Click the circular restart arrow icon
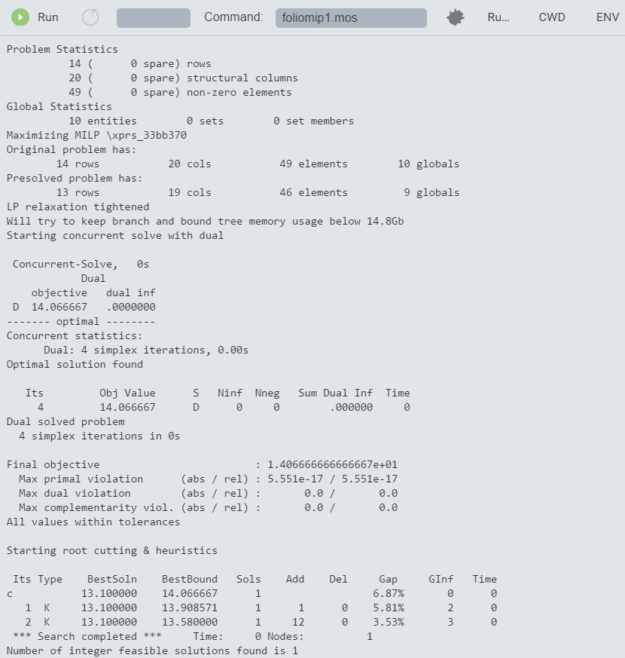Image resolution: width=625 pixels, height=658 pixels. pos(90,17)
